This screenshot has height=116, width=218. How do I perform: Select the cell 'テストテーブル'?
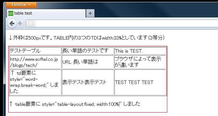tap(35, 51)
